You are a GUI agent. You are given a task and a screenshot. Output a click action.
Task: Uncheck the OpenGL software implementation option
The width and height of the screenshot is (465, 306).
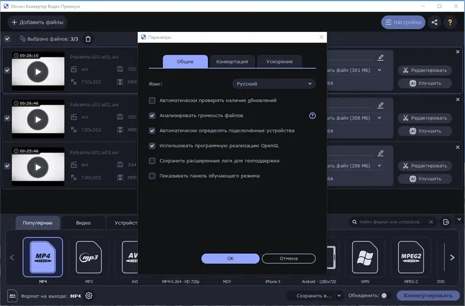point(152,146)
